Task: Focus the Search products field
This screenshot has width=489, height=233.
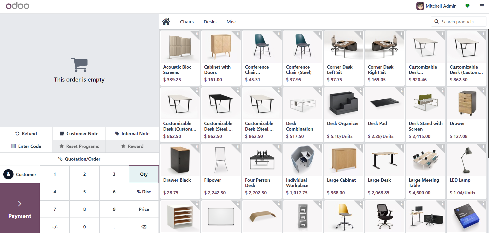Action: coord(459,22)
